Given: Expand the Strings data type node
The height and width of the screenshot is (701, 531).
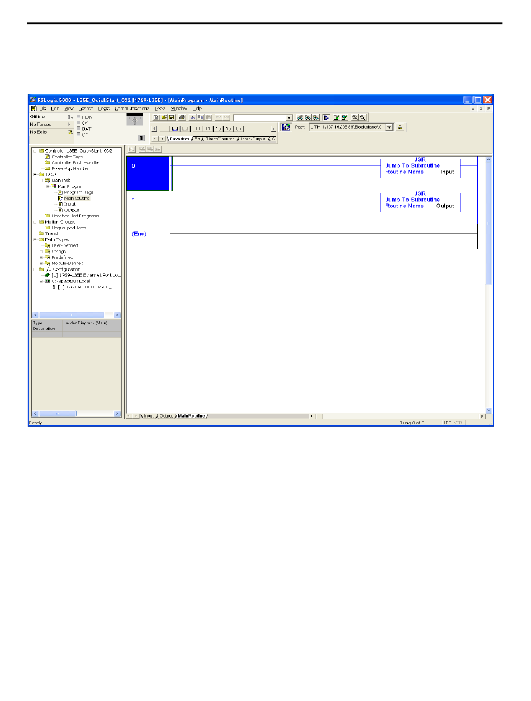Looking at the screenshot, I should point(41,252).
